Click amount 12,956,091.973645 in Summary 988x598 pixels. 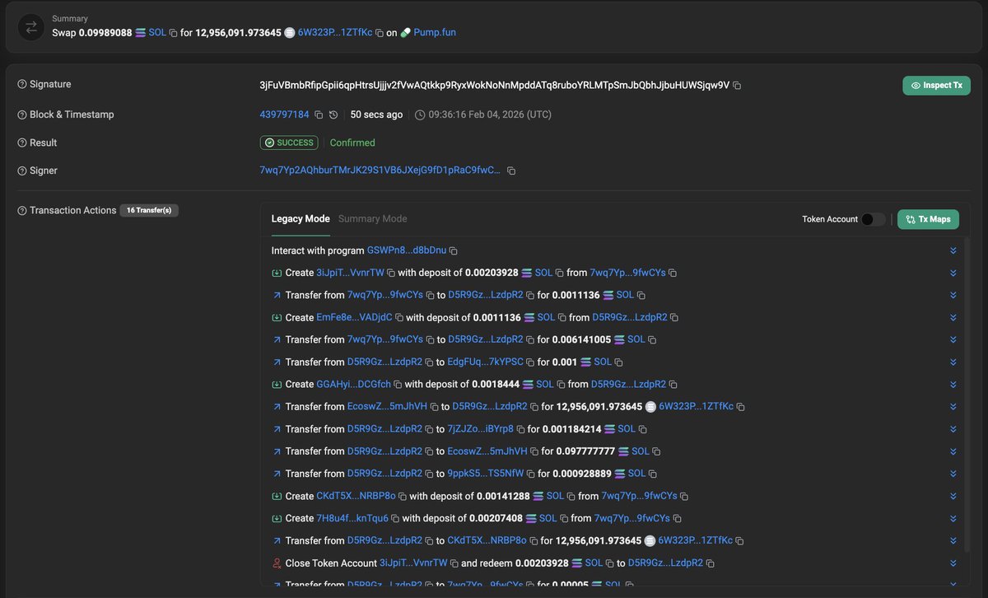238,33
